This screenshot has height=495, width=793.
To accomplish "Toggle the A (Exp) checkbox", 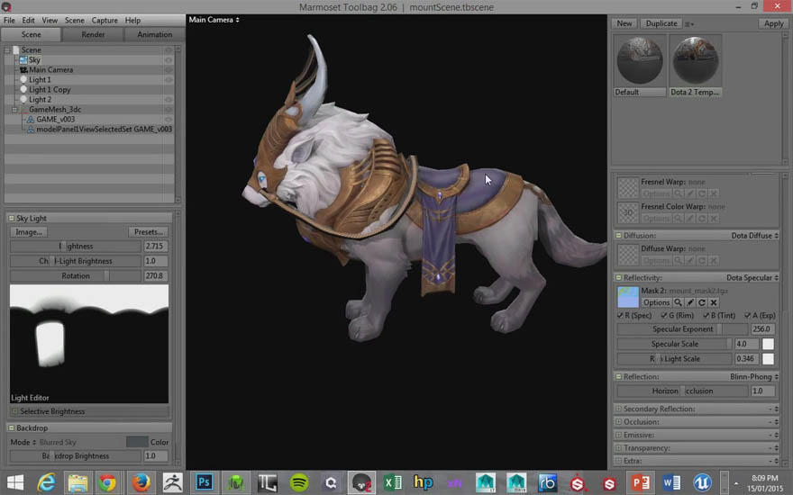I will [747, 315].
